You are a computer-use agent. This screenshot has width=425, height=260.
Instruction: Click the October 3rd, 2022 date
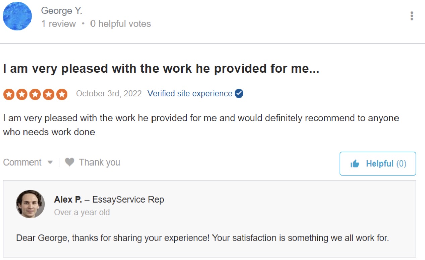pyautogui.click(x=109, y=94)
